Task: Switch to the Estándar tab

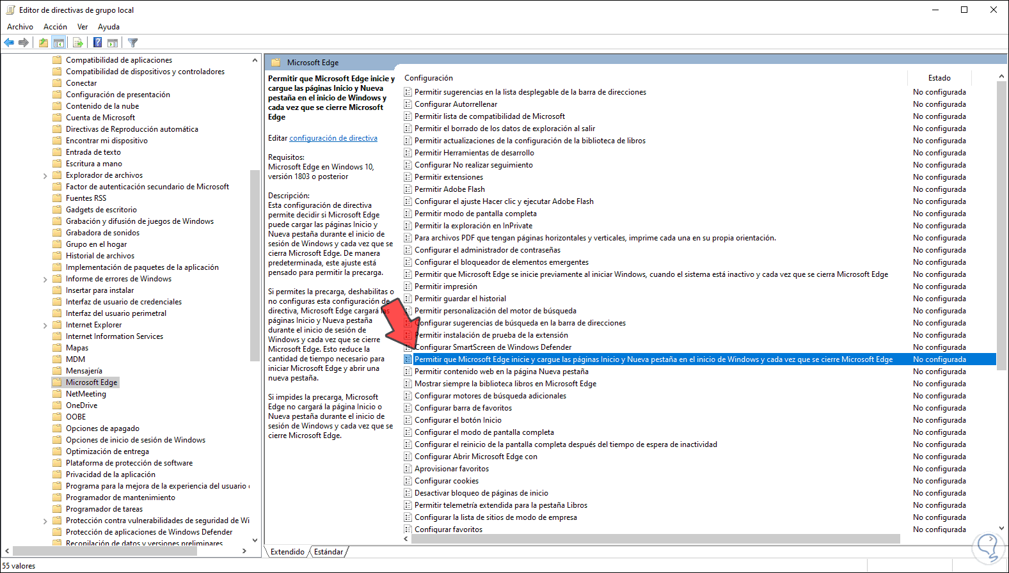Action: (x=329, y=552)
